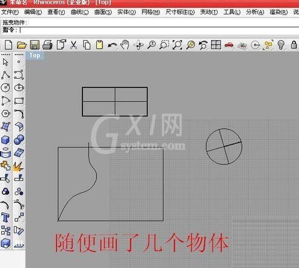Select the Boolean union spheres tool
This screenshot has height=268, width=299.
[x=19, y=139]
